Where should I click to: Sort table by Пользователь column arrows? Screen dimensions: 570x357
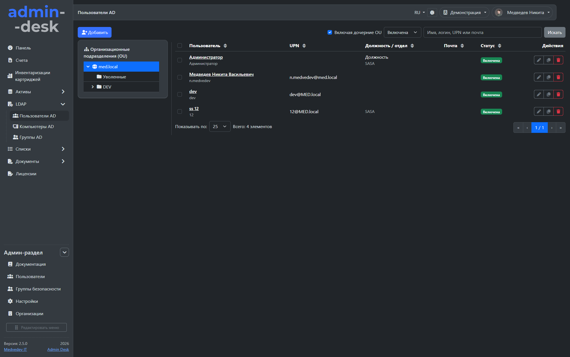click(x=225, y=46)
